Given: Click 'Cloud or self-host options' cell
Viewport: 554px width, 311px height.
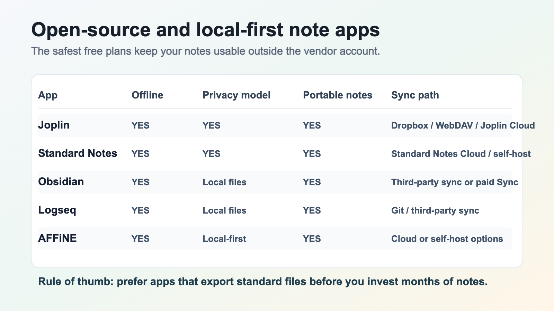Looking at the screenshot, I should pyautogui.click(x=447, y=239).
